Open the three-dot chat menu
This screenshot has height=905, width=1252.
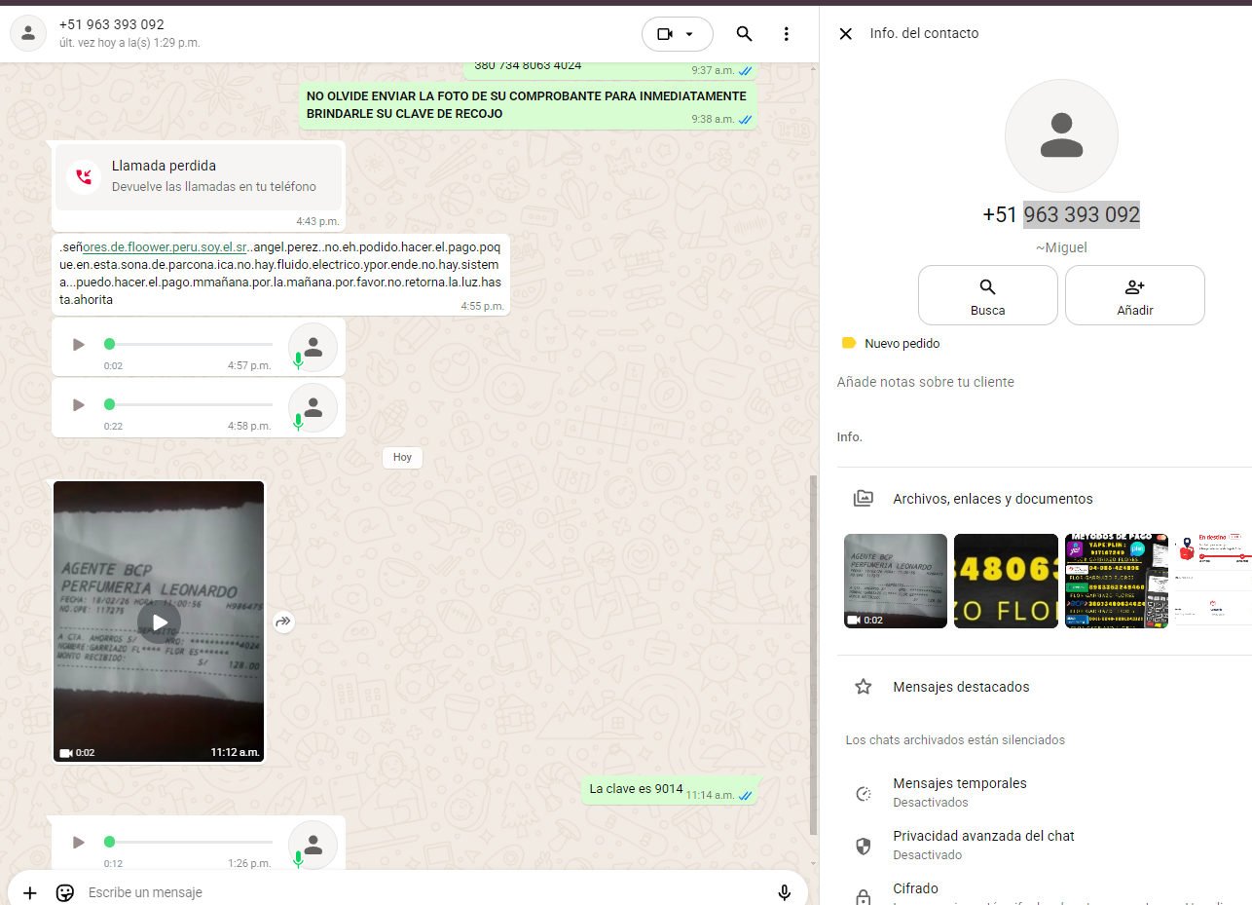[787, 34]
